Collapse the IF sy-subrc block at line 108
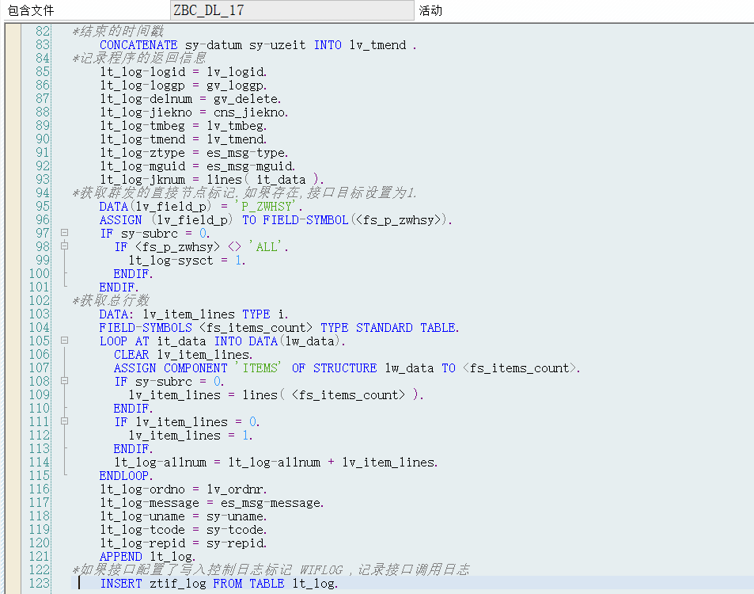754x594 pixels. point(64,381)
